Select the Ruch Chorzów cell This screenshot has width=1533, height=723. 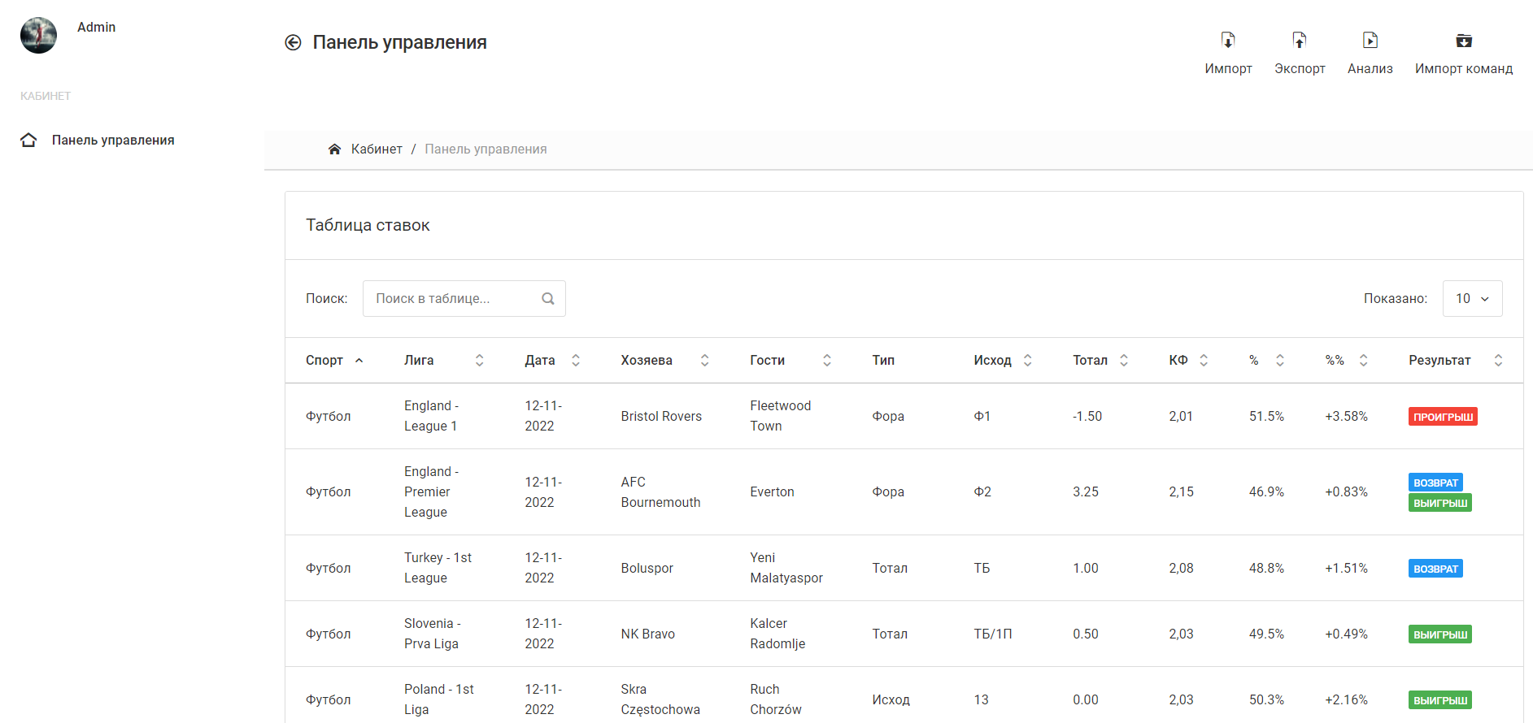pos(776,699)
